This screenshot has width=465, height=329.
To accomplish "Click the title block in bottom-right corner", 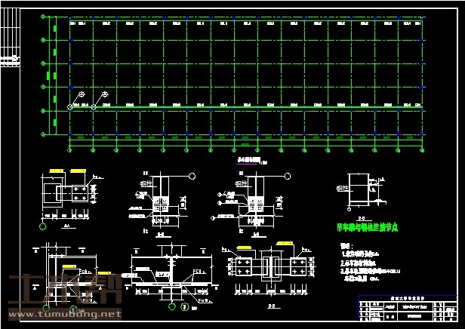I will tap(406, 309).
